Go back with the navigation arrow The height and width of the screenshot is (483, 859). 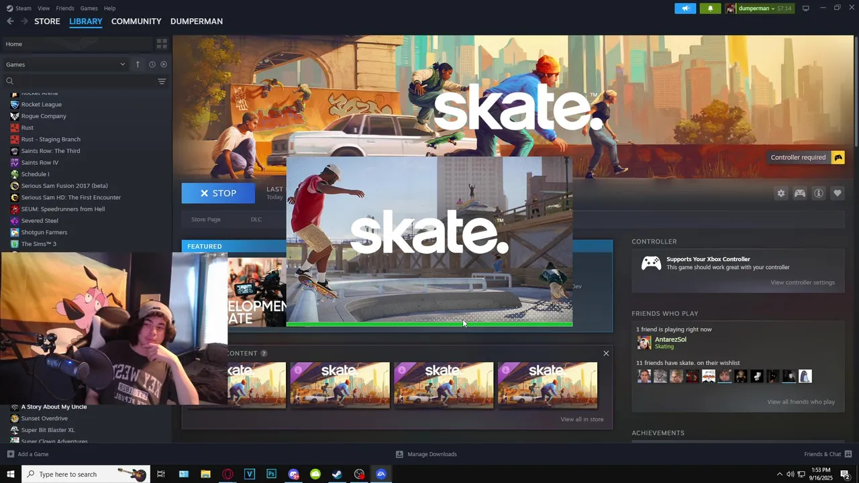tap(10, 21)
